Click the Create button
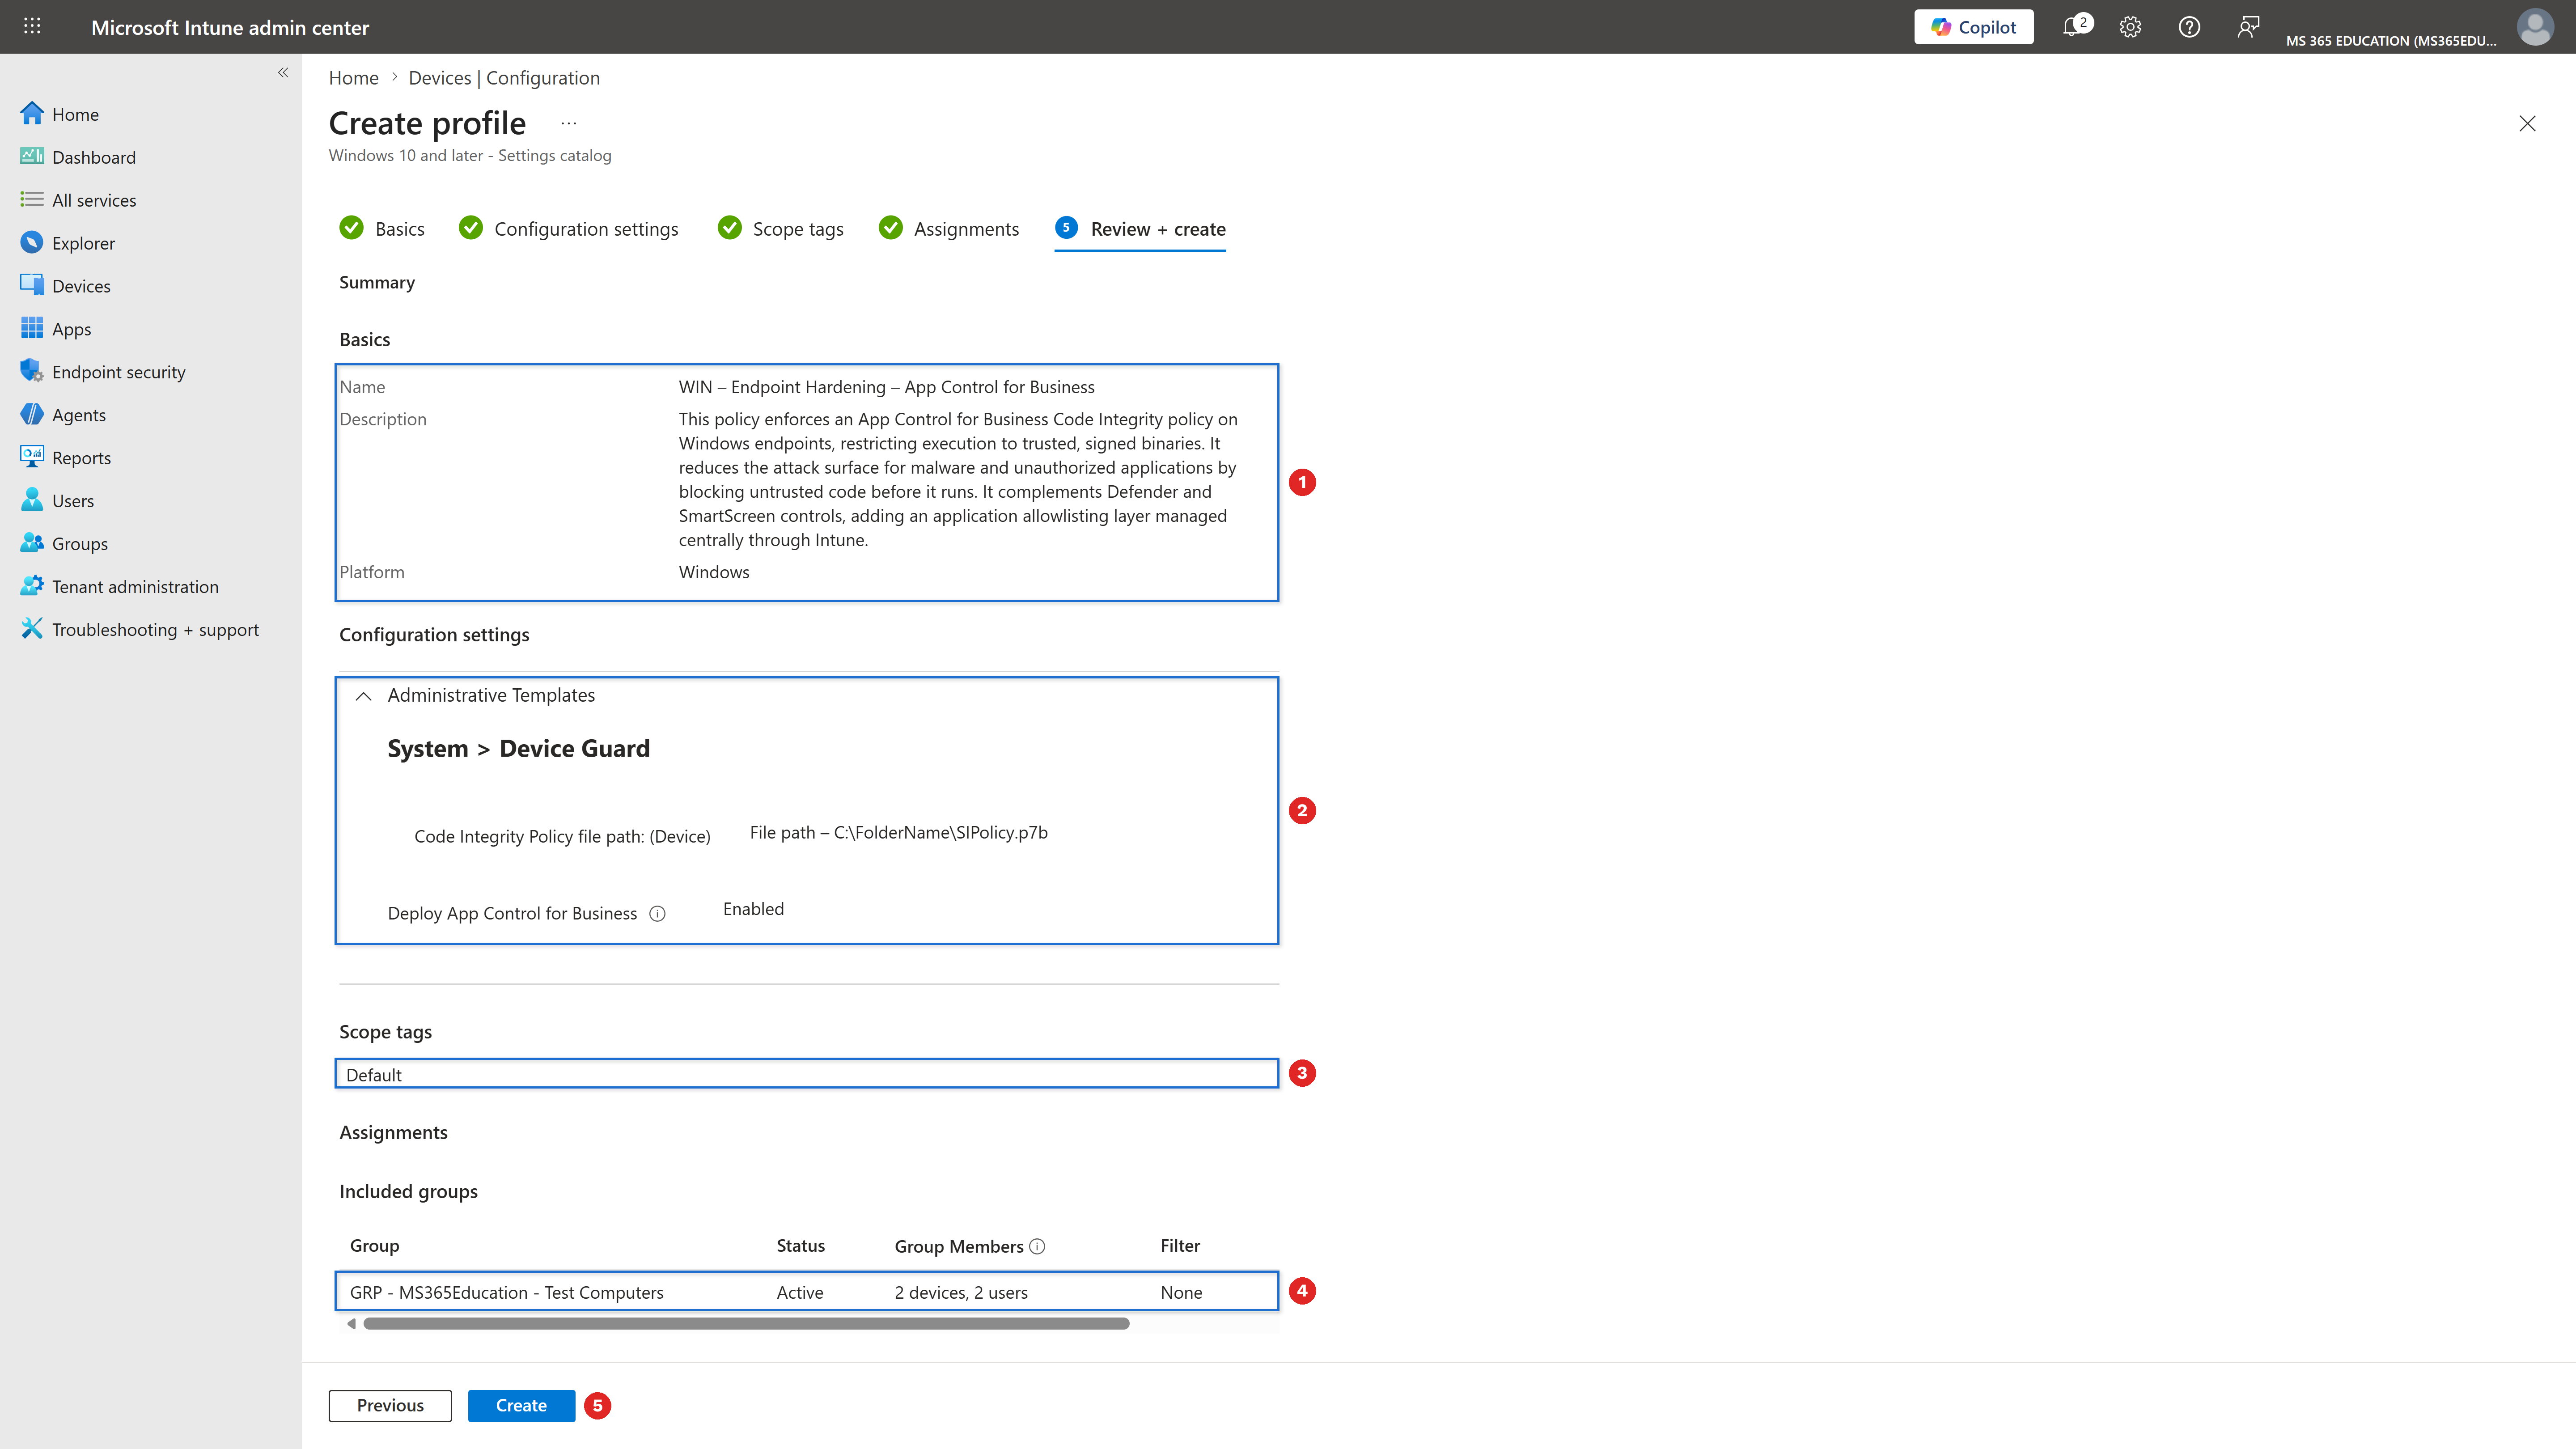The width and height of the screenshot is (2576, 1449). pyautogui.click(x=521, y=1405)
